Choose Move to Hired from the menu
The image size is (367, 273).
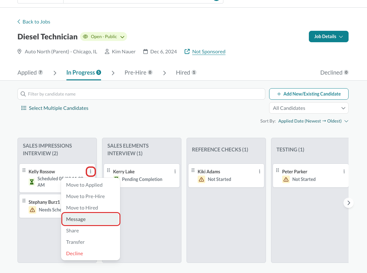click(x=91, y=208)
